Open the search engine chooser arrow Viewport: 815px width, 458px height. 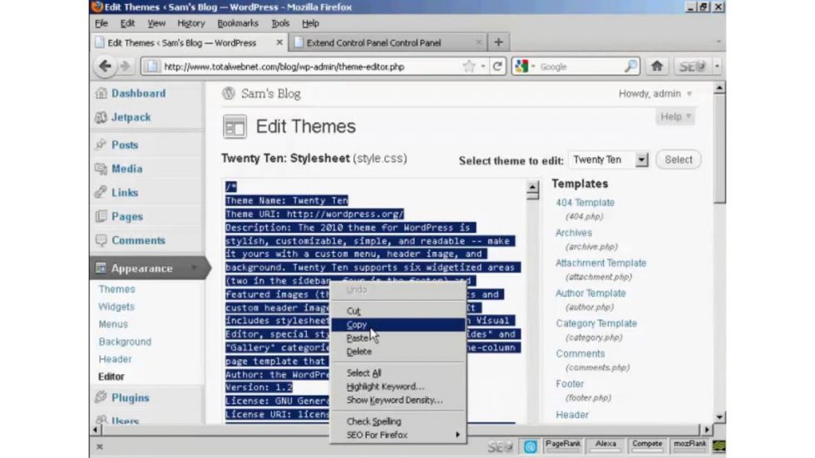pyautogui.click(x=533, y=66)
